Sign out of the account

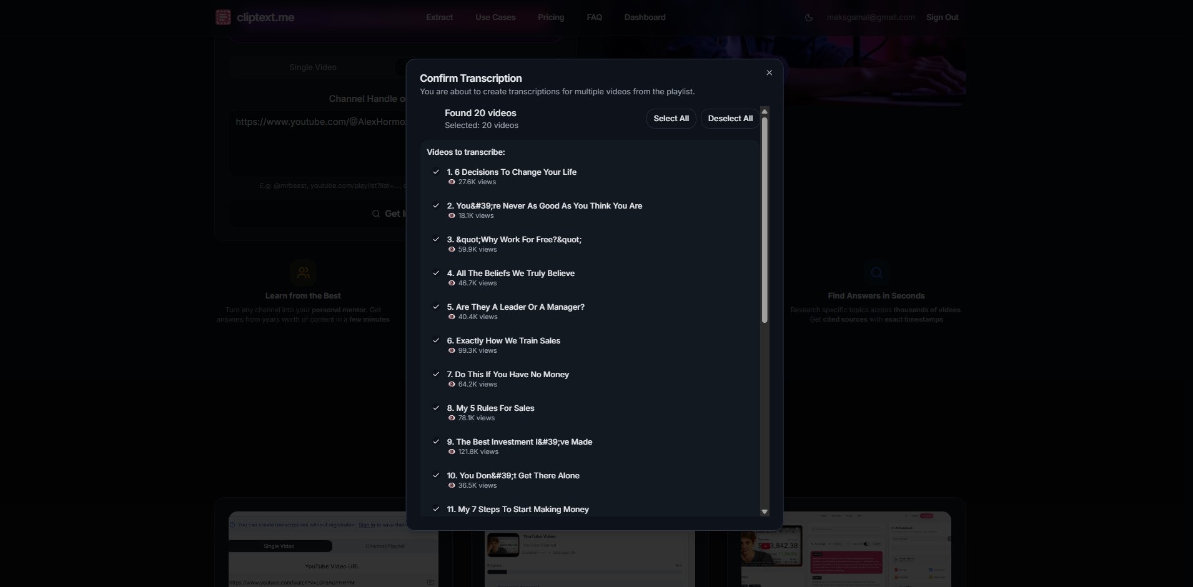(x=942, y=17)
